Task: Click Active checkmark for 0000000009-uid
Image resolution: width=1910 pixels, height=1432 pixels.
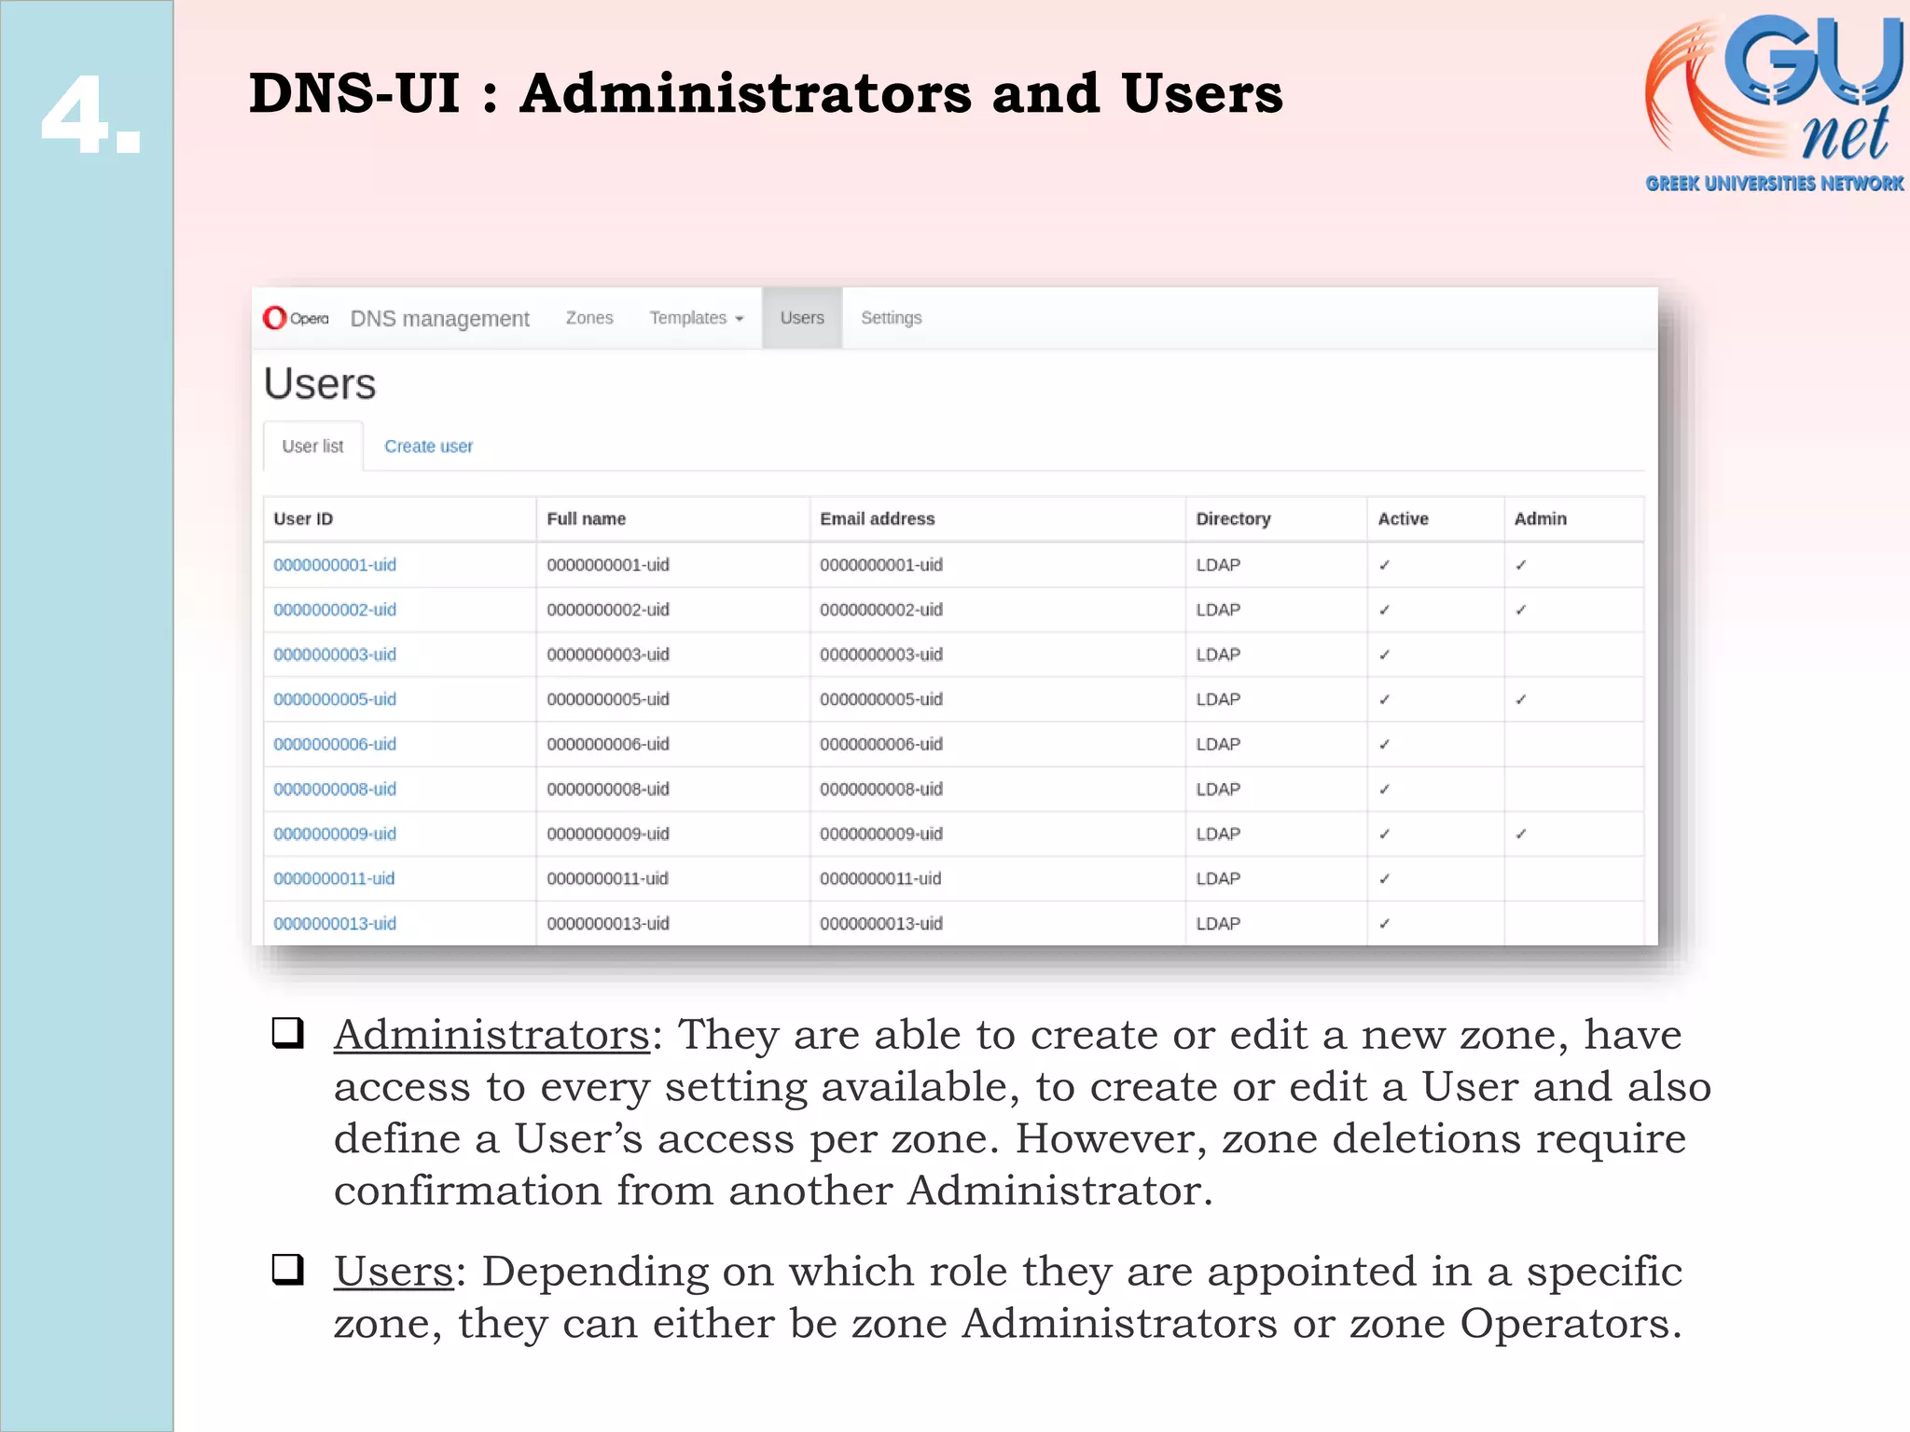Action: [x=1385, y=833]
